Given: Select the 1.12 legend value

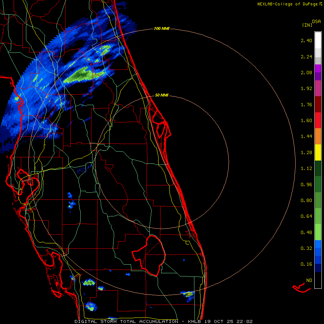Looking at the screenshot, I should [x=306, y=168].
